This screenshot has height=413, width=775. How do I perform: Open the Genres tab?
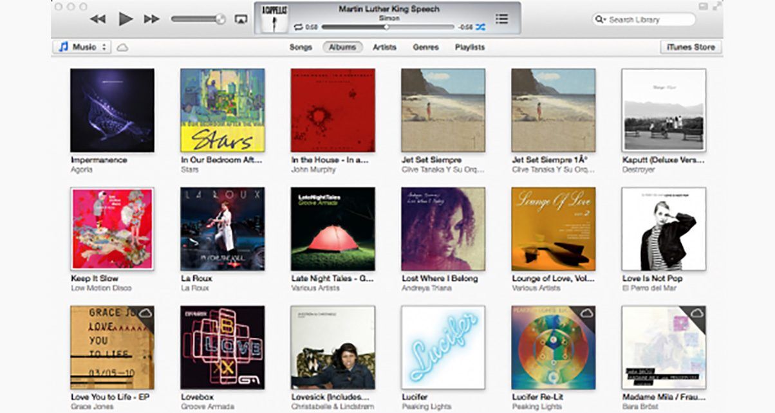(425, 47)
